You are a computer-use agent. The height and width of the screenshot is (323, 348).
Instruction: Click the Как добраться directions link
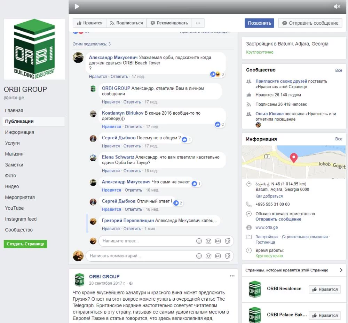pos(269,196)
